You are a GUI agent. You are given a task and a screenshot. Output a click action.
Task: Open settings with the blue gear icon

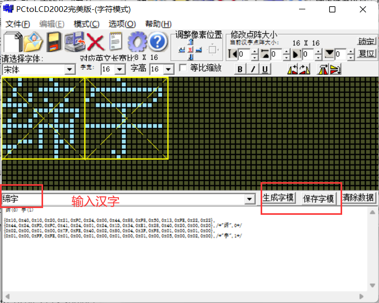pos(137,42)
